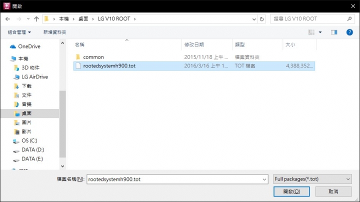Select rootedsystemh900.tot file
The image size is (360, 202).
[x=194, y=66]
